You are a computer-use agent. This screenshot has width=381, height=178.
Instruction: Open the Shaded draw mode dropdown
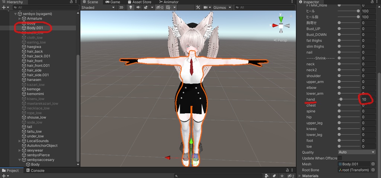point(98,7)
